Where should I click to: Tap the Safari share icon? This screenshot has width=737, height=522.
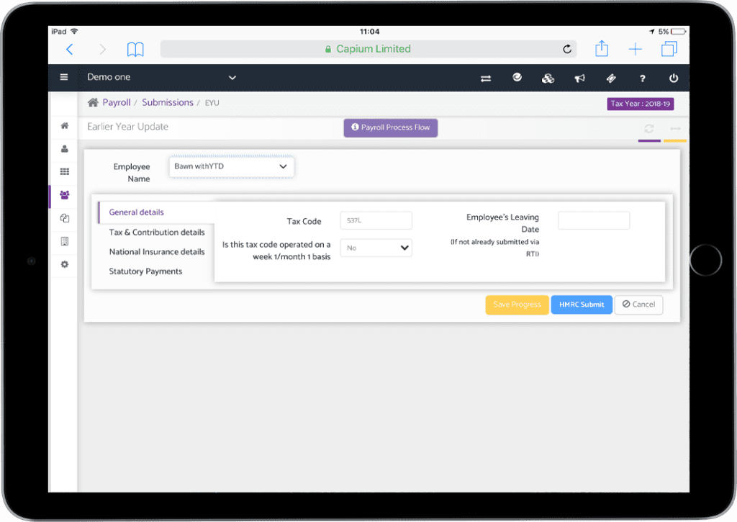602,49
